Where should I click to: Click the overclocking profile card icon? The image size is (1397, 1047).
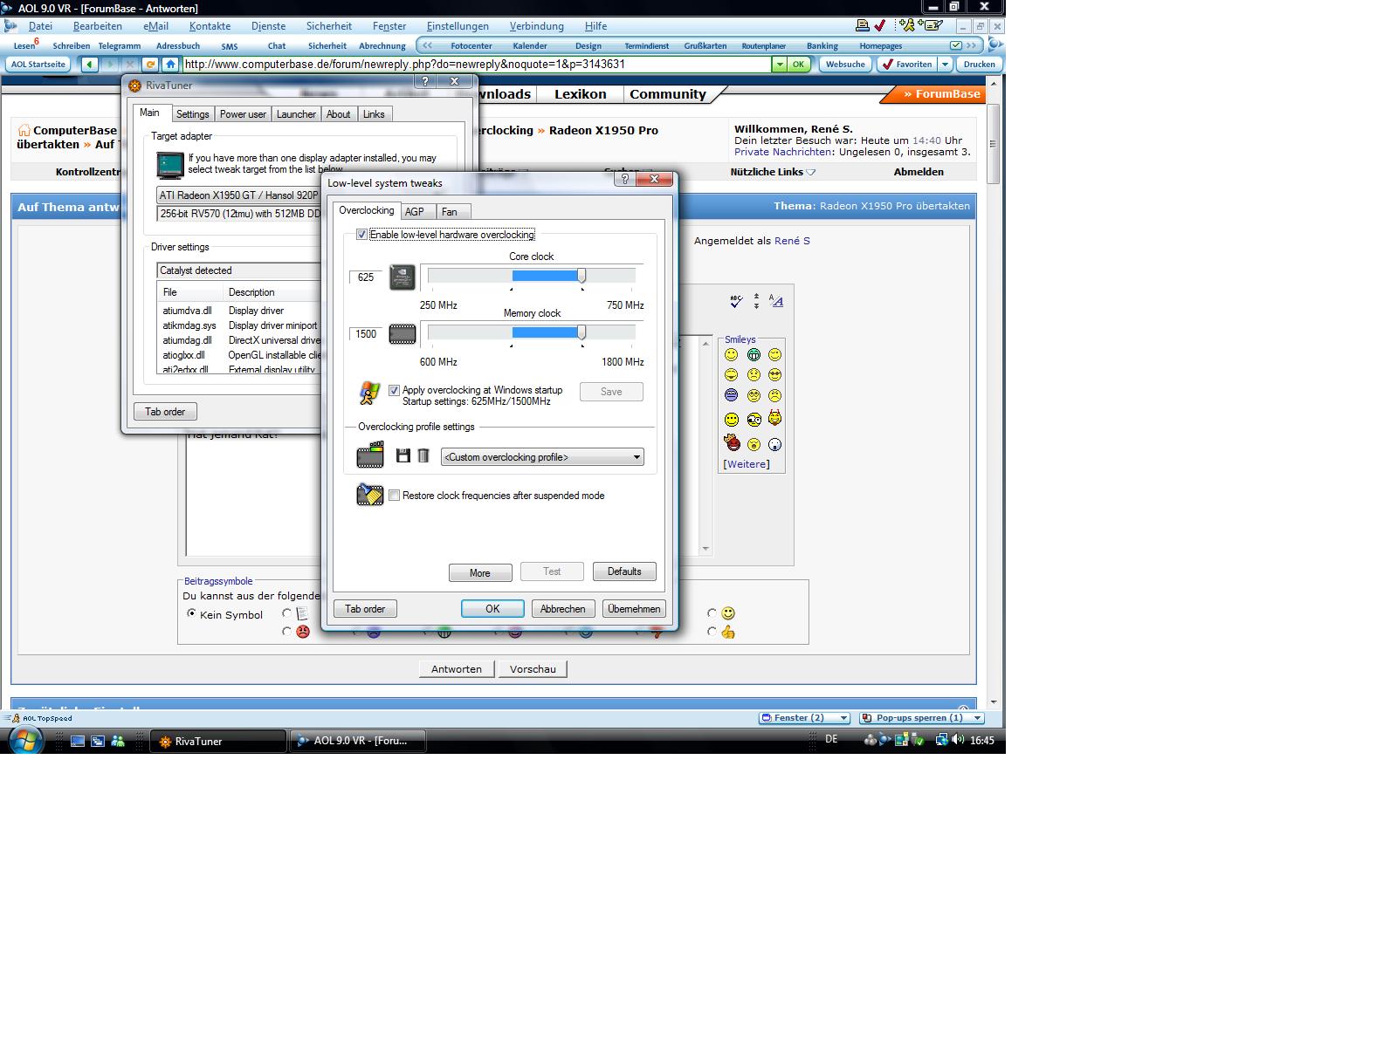(370, 455)
